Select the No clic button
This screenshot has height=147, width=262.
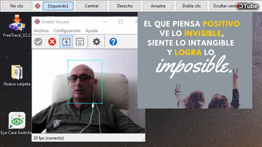point(17,6)
